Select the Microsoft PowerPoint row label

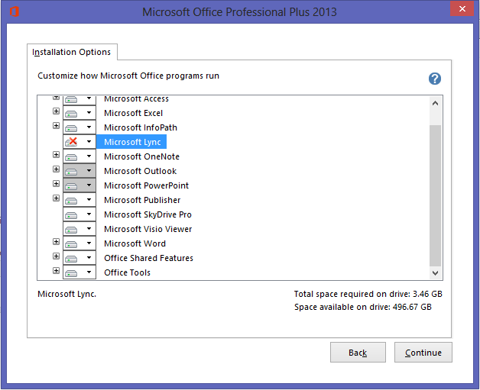(146, 185)
